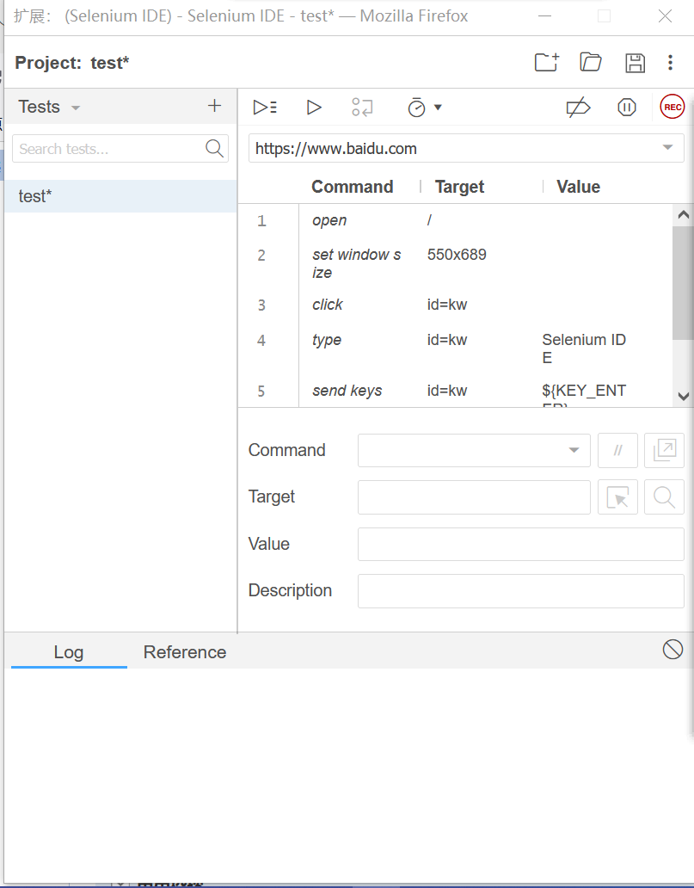Click the scroll down arrow of command list

[683, 397]
